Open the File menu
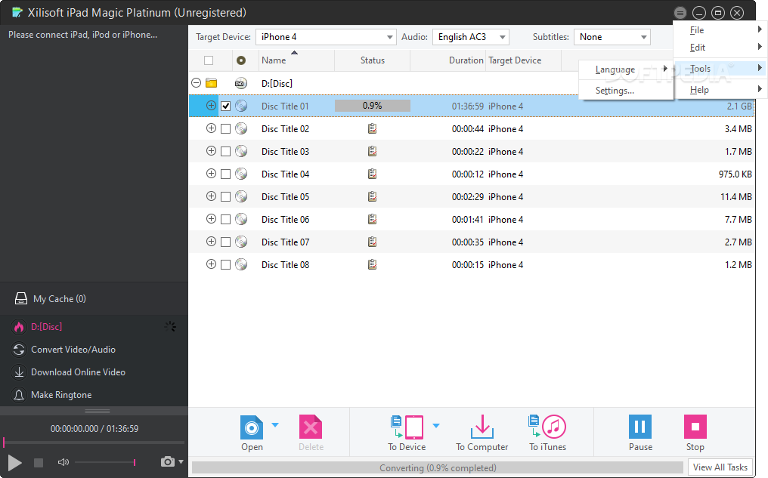The image size is (768, 478). pos(720,30)
